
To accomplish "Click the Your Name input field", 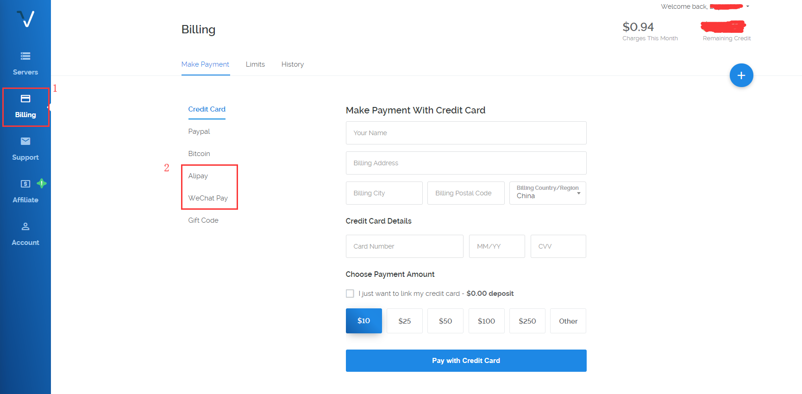I will coord(466,133).
